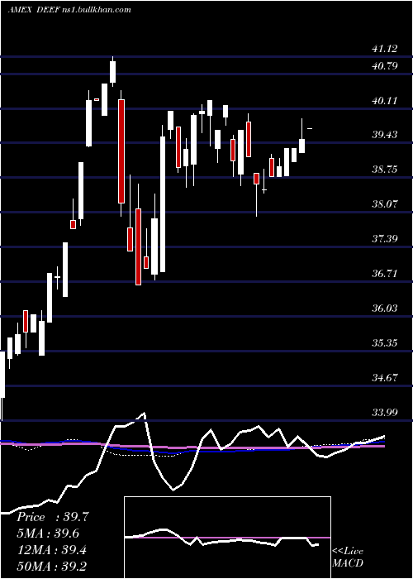Click the 35.35 price level label
Screen dimensions: 413x579
click(385, 342)
